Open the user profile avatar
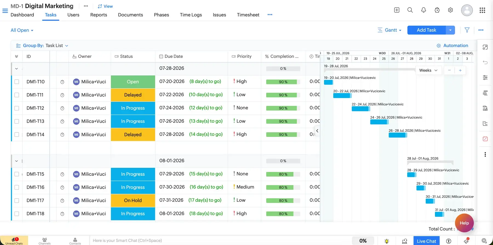The width and height of the screenshot is (493, 245). click(467, 10)
